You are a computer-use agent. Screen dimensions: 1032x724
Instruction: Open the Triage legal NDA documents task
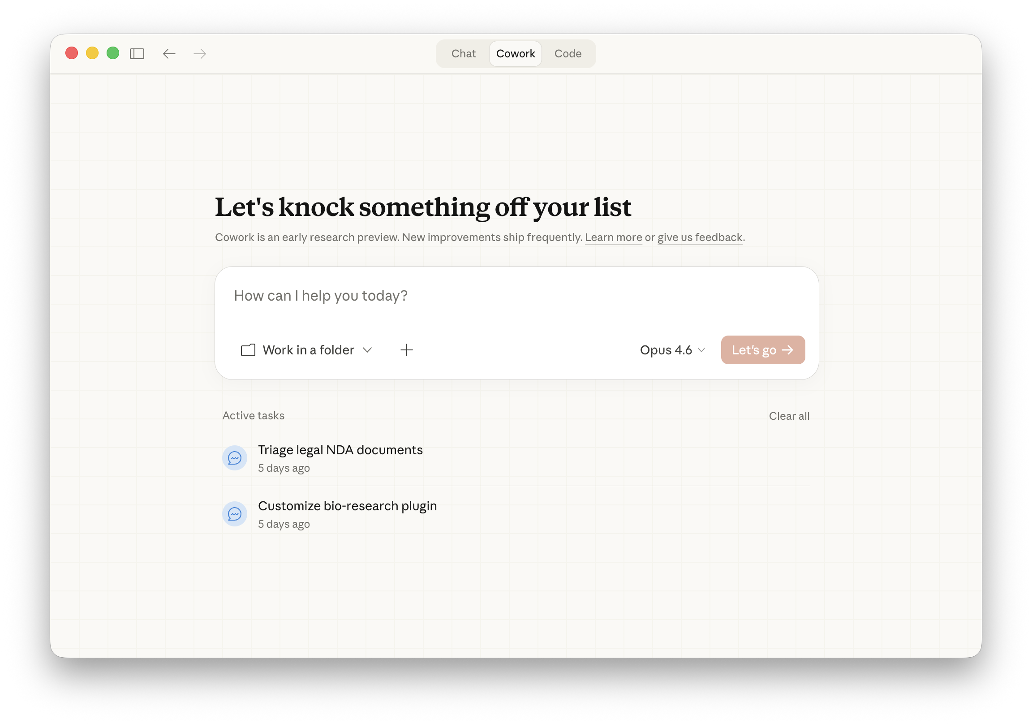[x=340, y=450]
